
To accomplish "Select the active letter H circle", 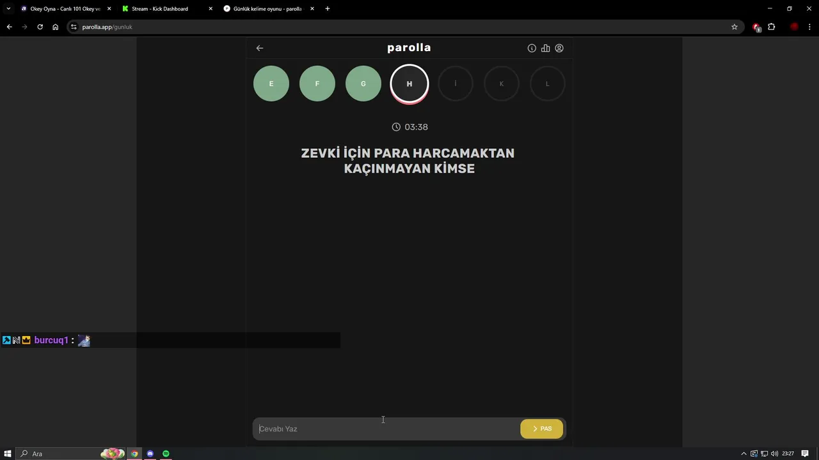I will 409,84.
